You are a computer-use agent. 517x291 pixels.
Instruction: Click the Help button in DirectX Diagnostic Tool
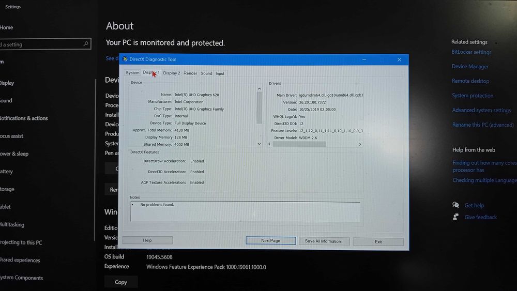[147, 240]
